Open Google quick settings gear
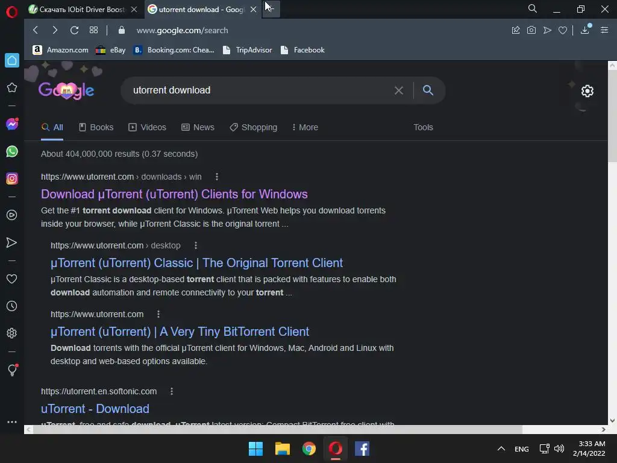 point(587,91)
